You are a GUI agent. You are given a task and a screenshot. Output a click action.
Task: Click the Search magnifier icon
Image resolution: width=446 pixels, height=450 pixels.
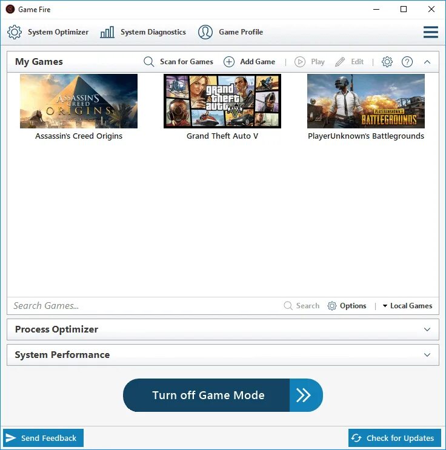tap(288, 306)
